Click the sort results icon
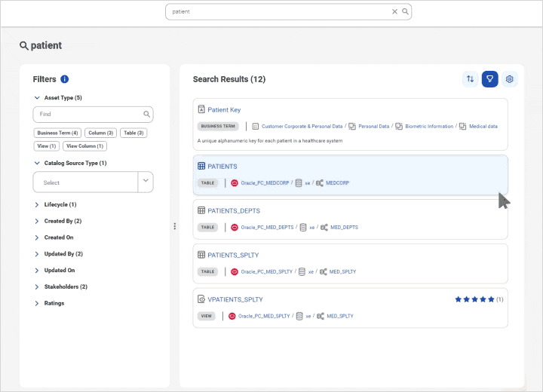This screenshot has height=392, width=543. point(470,79)
